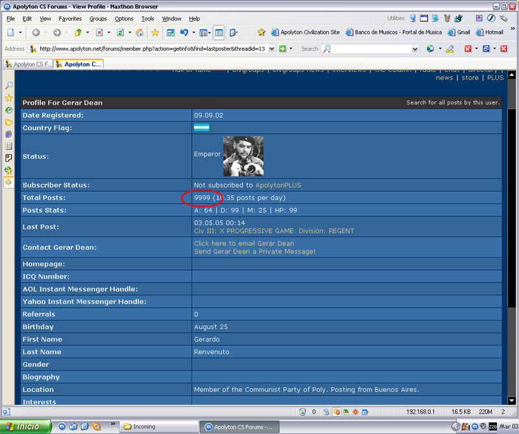Click the Refresh page icon

click(x=120, y=32)
